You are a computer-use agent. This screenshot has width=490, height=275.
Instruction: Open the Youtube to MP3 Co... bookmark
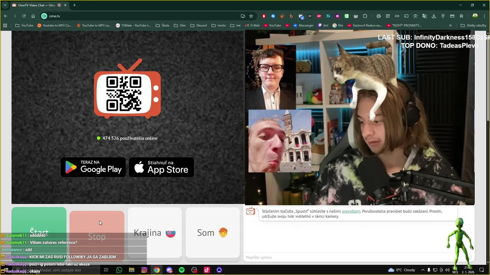click(x=54, y=26)
